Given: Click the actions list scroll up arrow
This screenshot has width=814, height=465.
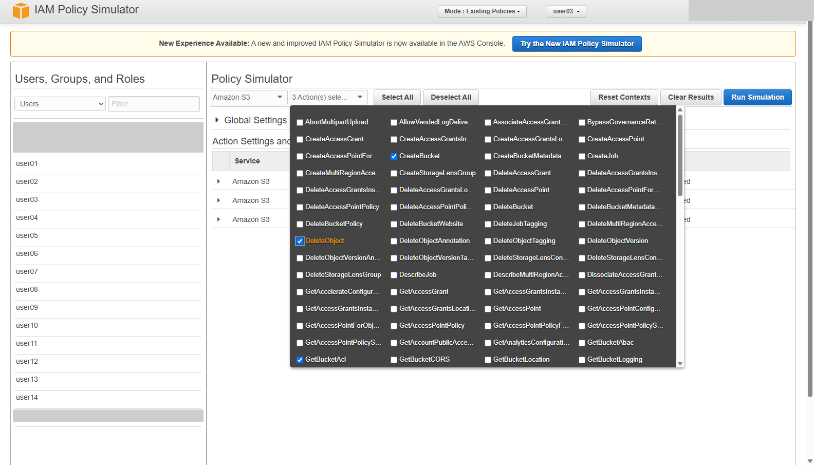Looking at the screenshot, I should point(680,110).
